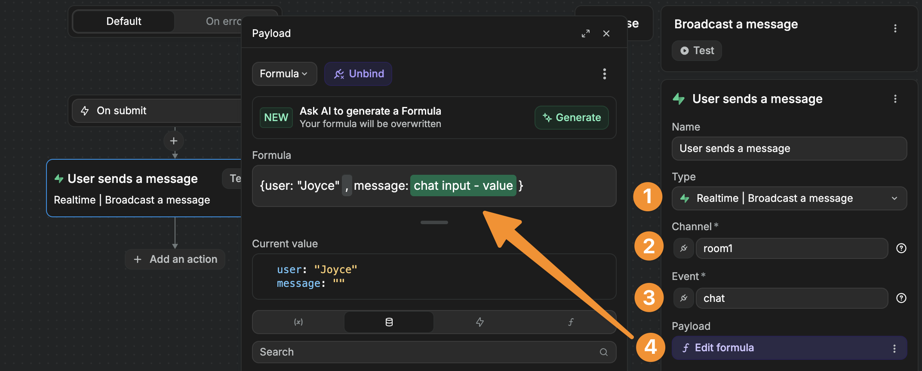The image size is (922, 371).
Task: Click the lightning icon in On submit
Action: pos(85,111)
